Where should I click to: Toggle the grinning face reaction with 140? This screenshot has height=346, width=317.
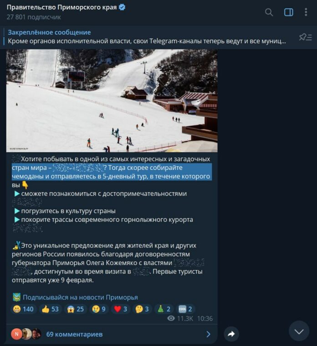pyautogui.click(x=23, y=309)
